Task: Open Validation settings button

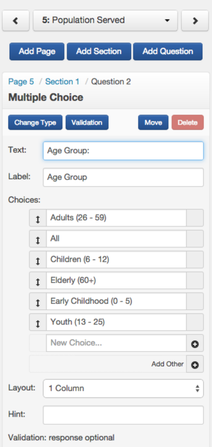Action: [x=87, y=123]
